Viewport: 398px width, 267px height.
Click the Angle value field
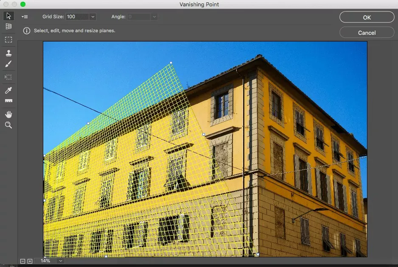tap(139, 17)
